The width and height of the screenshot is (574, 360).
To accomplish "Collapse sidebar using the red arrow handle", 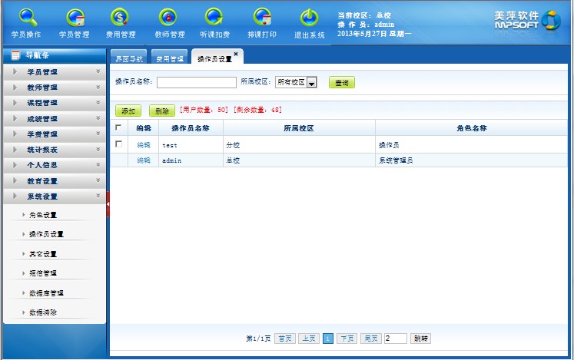I will coord(108,204).
